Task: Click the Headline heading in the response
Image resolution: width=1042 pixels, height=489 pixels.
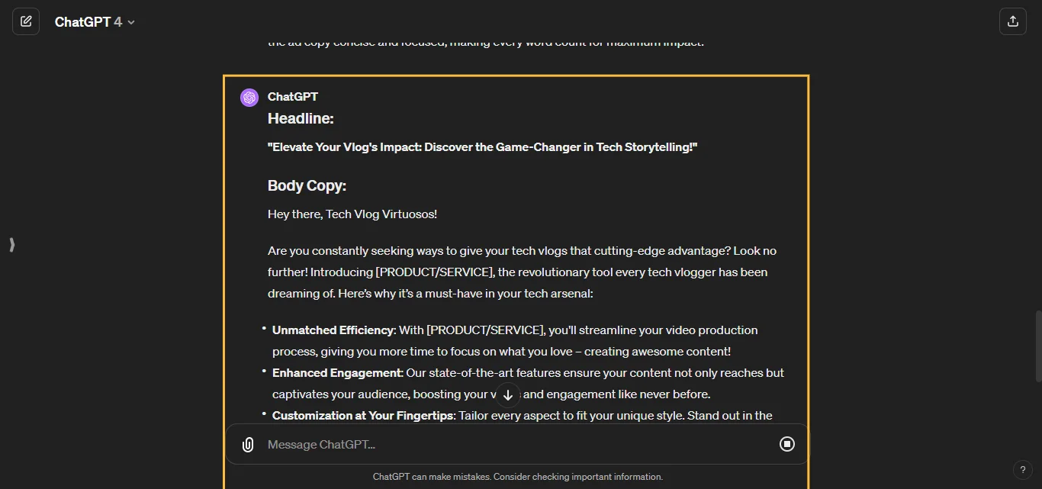Action: pos(300,118)
